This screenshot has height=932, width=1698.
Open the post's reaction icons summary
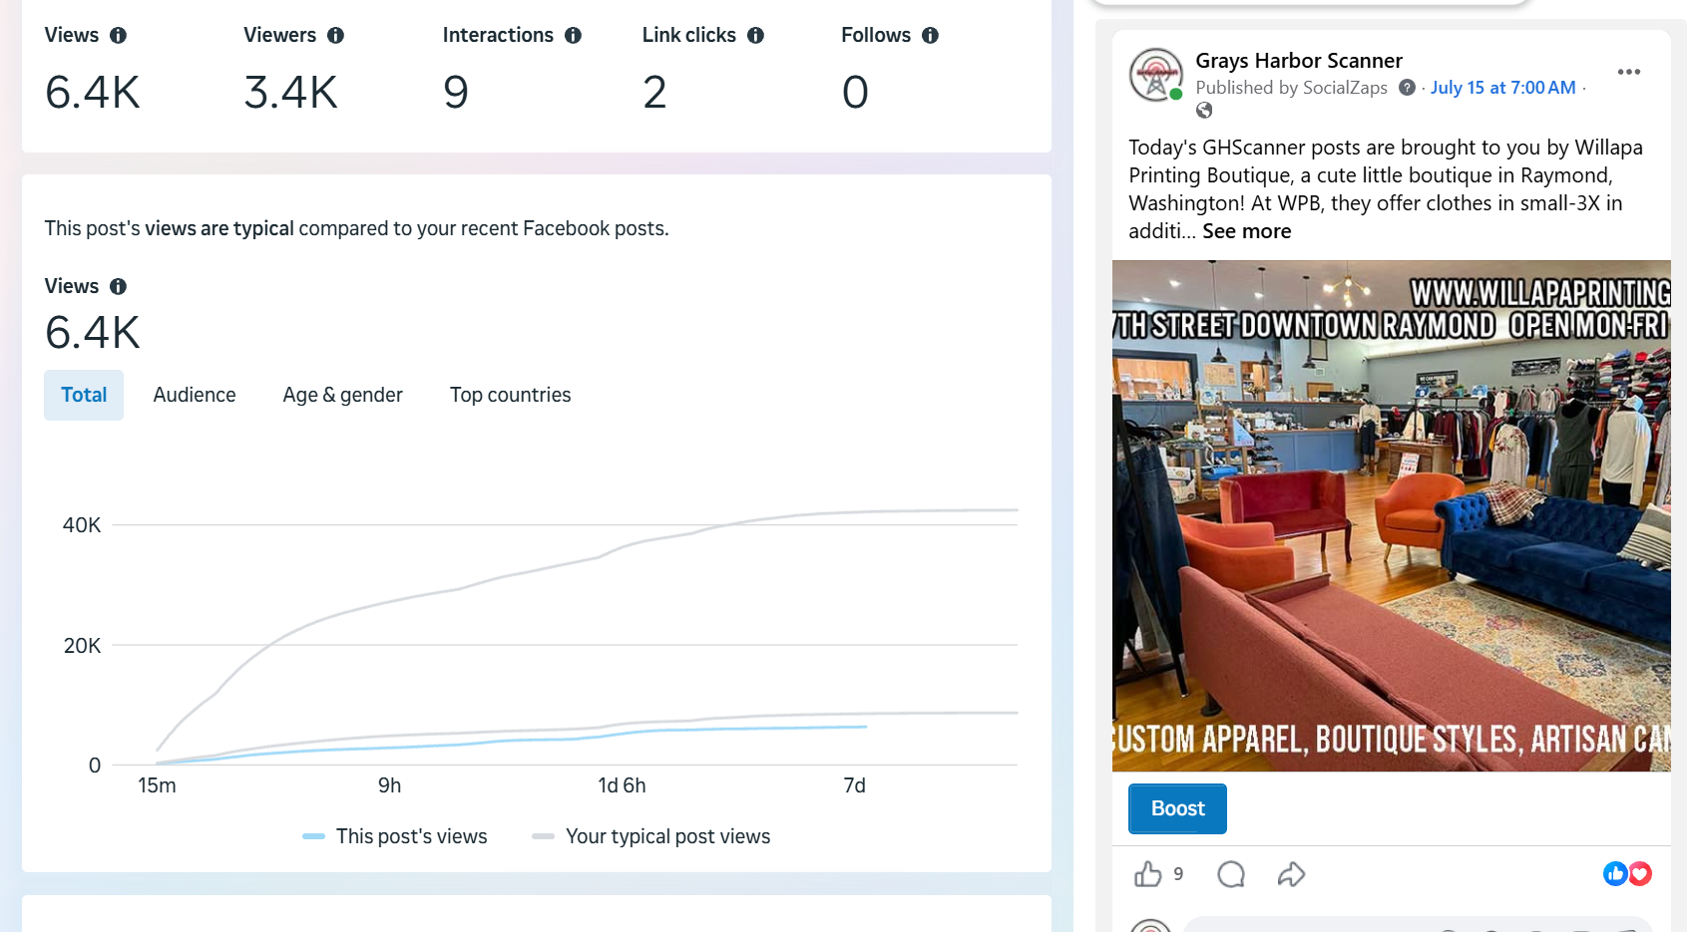pyautogui.click(x=1627, y=874)
